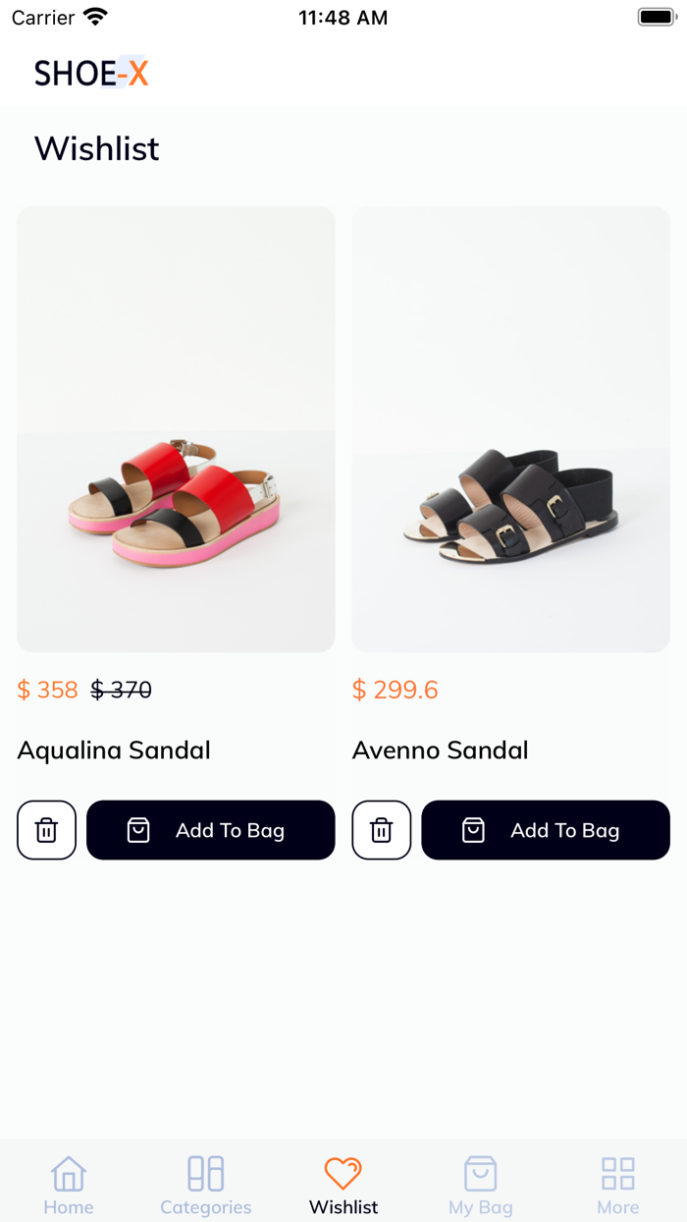
Task: Add Avenno Sandal to bag
Action: 546,829
